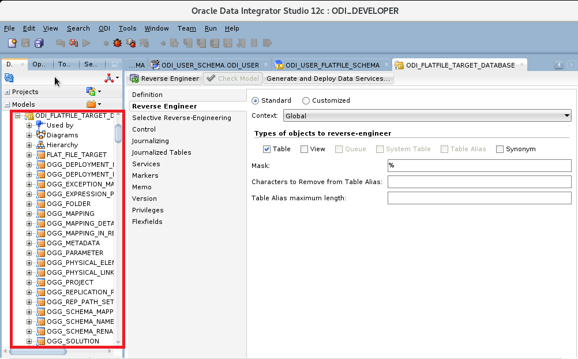Select the OGG_METADATA datastore
Image resolution: width=578 pixels, height=359 pixels.
point(73,243)
